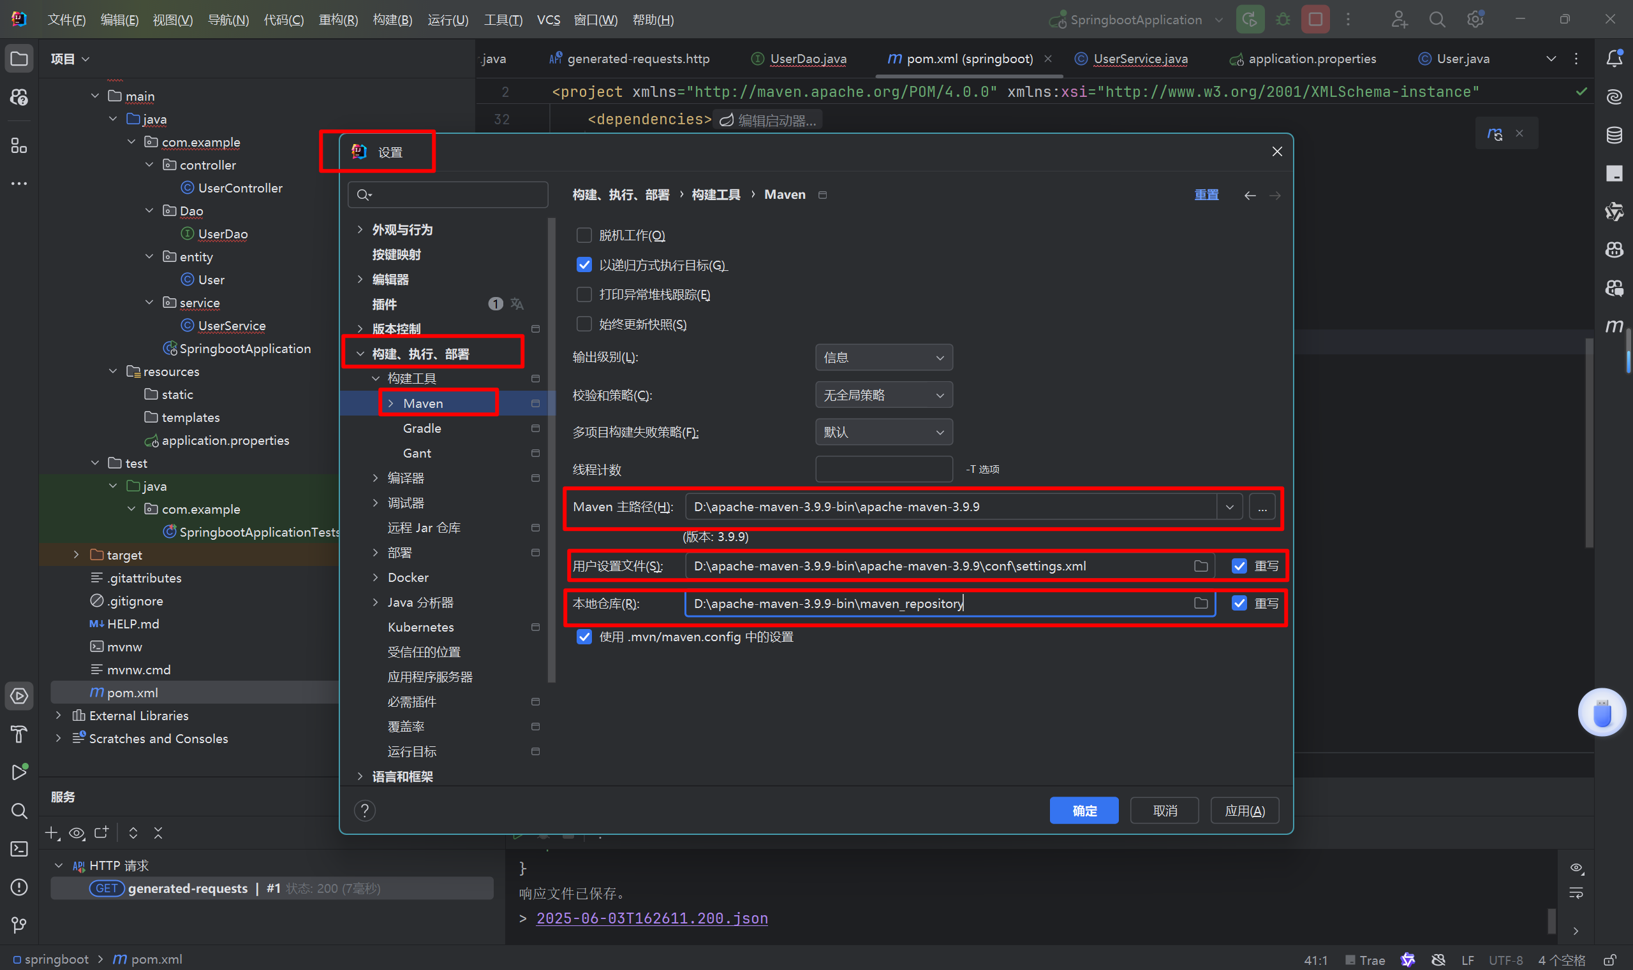Enable the 脱机工作 offline checkbox
This screenshot has height=970, width=1633.
pos(584,235)
